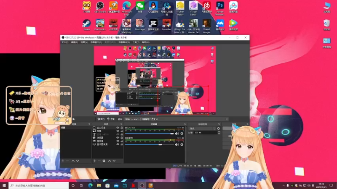Mute the 桌面音频 speaker icon
The height and width of the screenshot is (189, 337).
point(177,144)
